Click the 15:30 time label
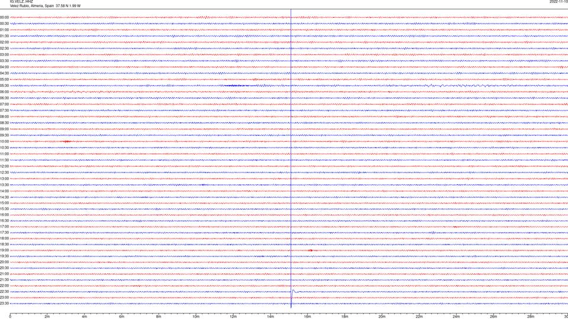568x319 pixels. (4, 209)
